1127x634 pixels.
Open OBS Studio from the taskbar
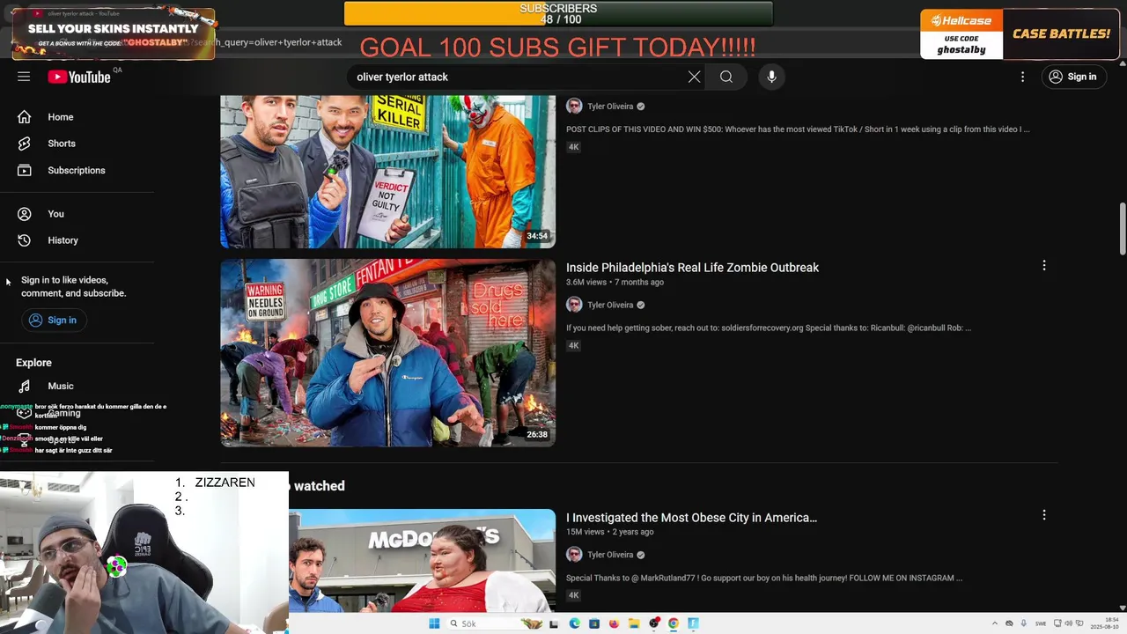click(653, 623)
